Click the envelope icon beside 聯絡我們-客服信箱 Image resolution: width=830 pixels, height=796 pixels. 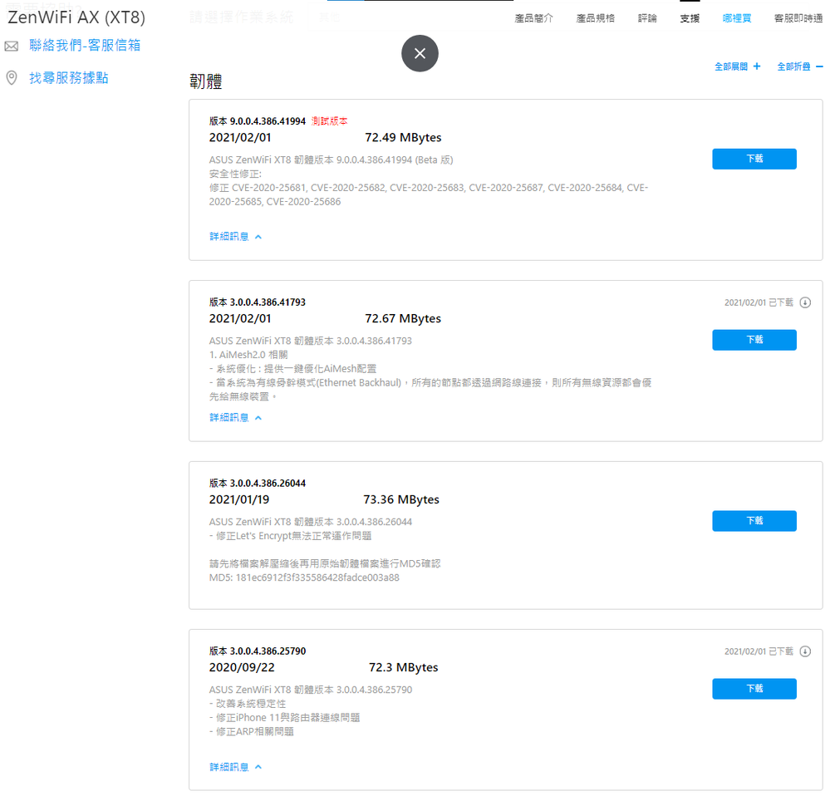(12, 47)
